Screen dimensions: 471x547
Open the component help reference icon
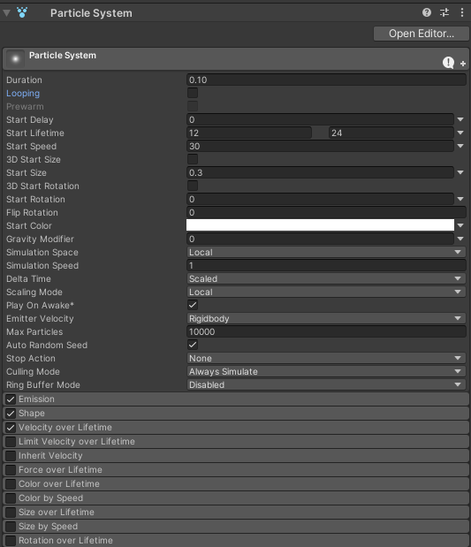tap(426, 13)
